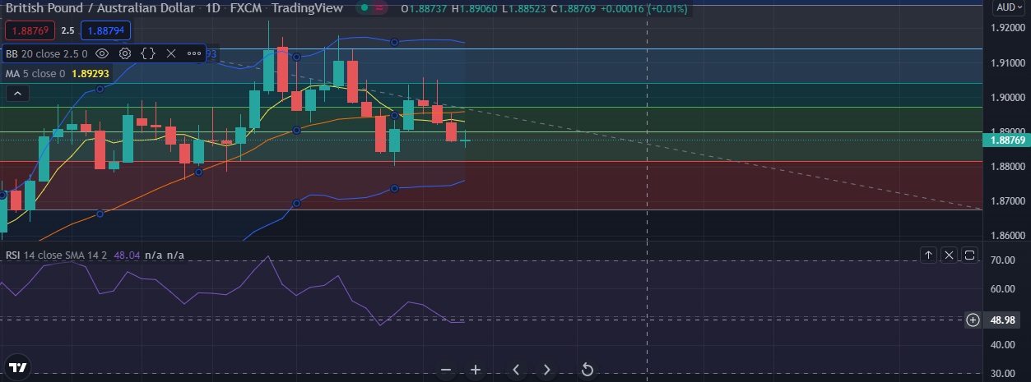
Task: Click the spread value 2.5
Action: point(67,31)
